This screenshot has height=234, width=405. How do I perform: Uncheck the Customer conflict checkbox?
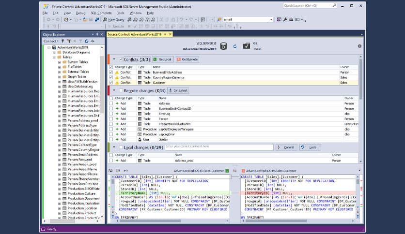(x=111, y=83)
